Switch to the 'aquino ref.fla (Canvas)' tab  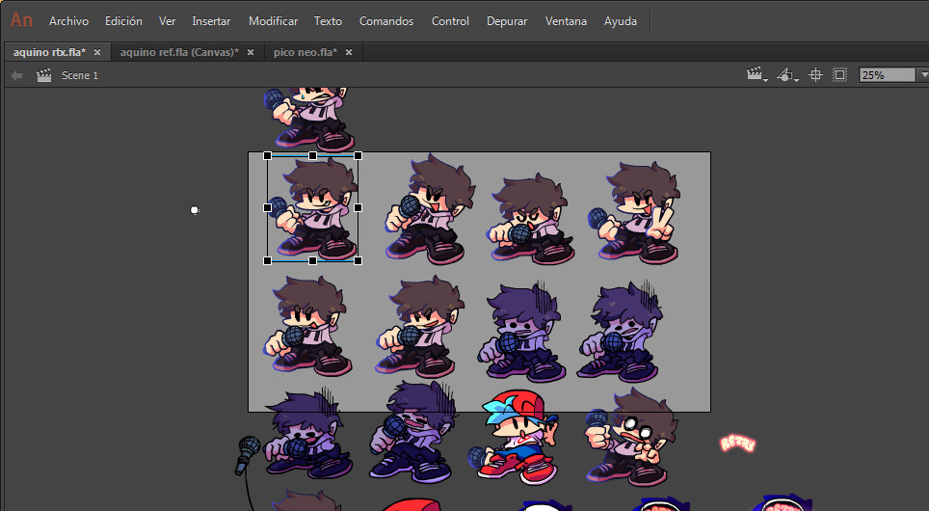point(178,52)
